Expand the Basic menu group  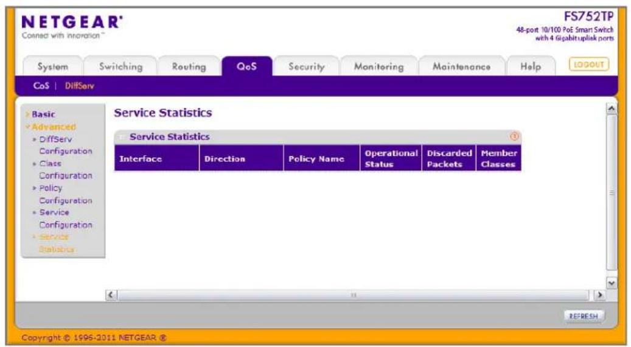click(43, 114)
